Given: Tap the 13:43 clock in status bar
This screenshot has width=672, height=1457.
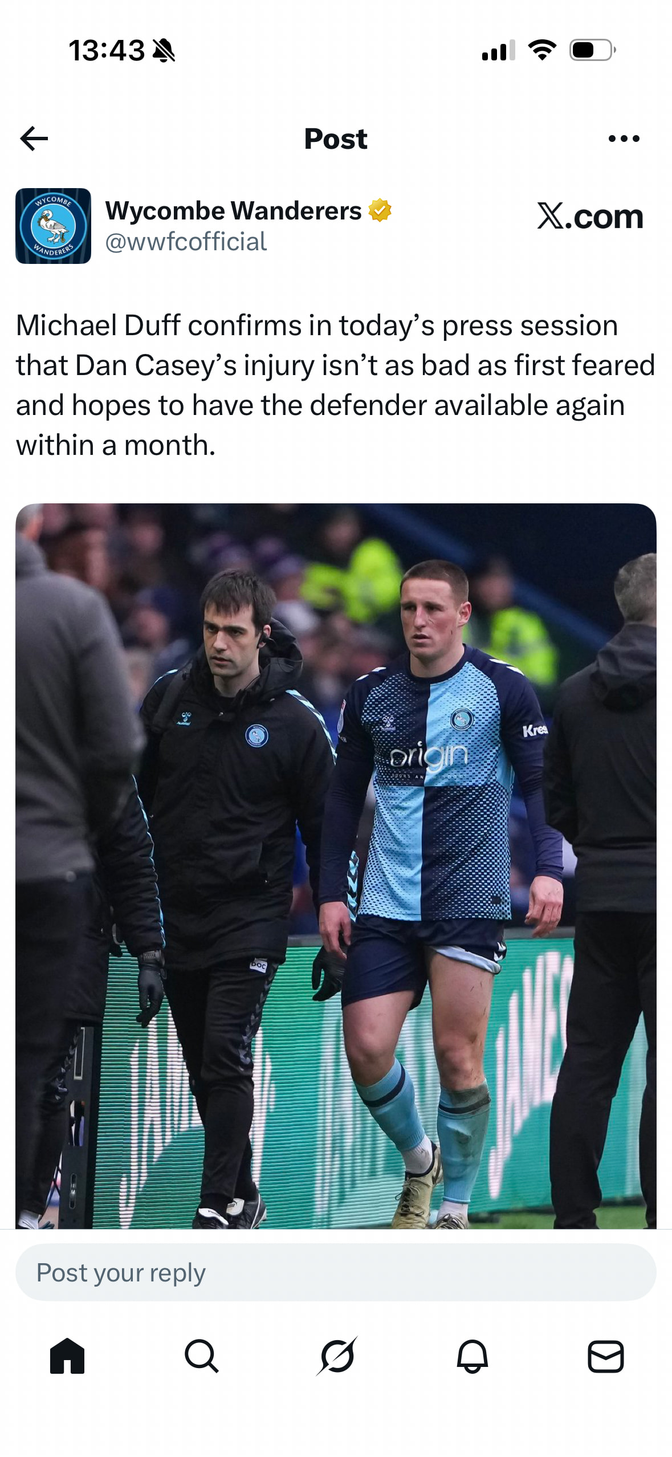Looking at the screenshot, I should pyautogui.click(x=107, y=51).
